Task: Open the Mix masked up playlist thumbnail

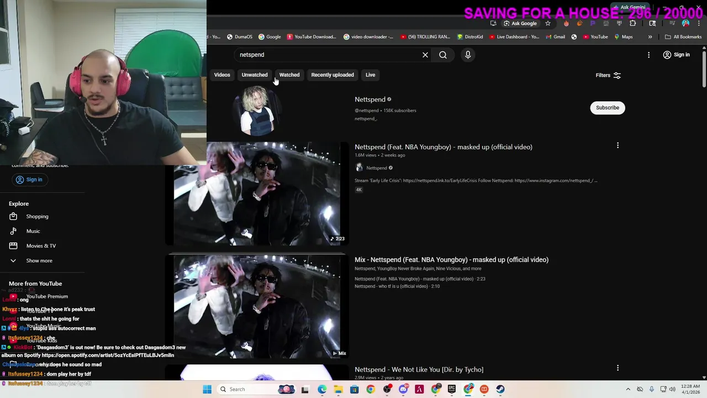Action: pos(257,307)
